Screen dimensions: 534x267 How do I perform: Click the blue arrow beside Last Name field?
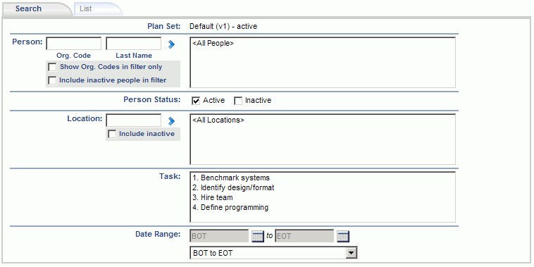tap(171, 44)
